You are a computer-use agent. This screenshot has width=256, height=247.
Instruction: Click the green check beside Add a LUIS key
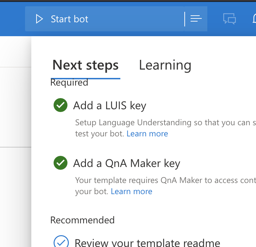(61, 105)
